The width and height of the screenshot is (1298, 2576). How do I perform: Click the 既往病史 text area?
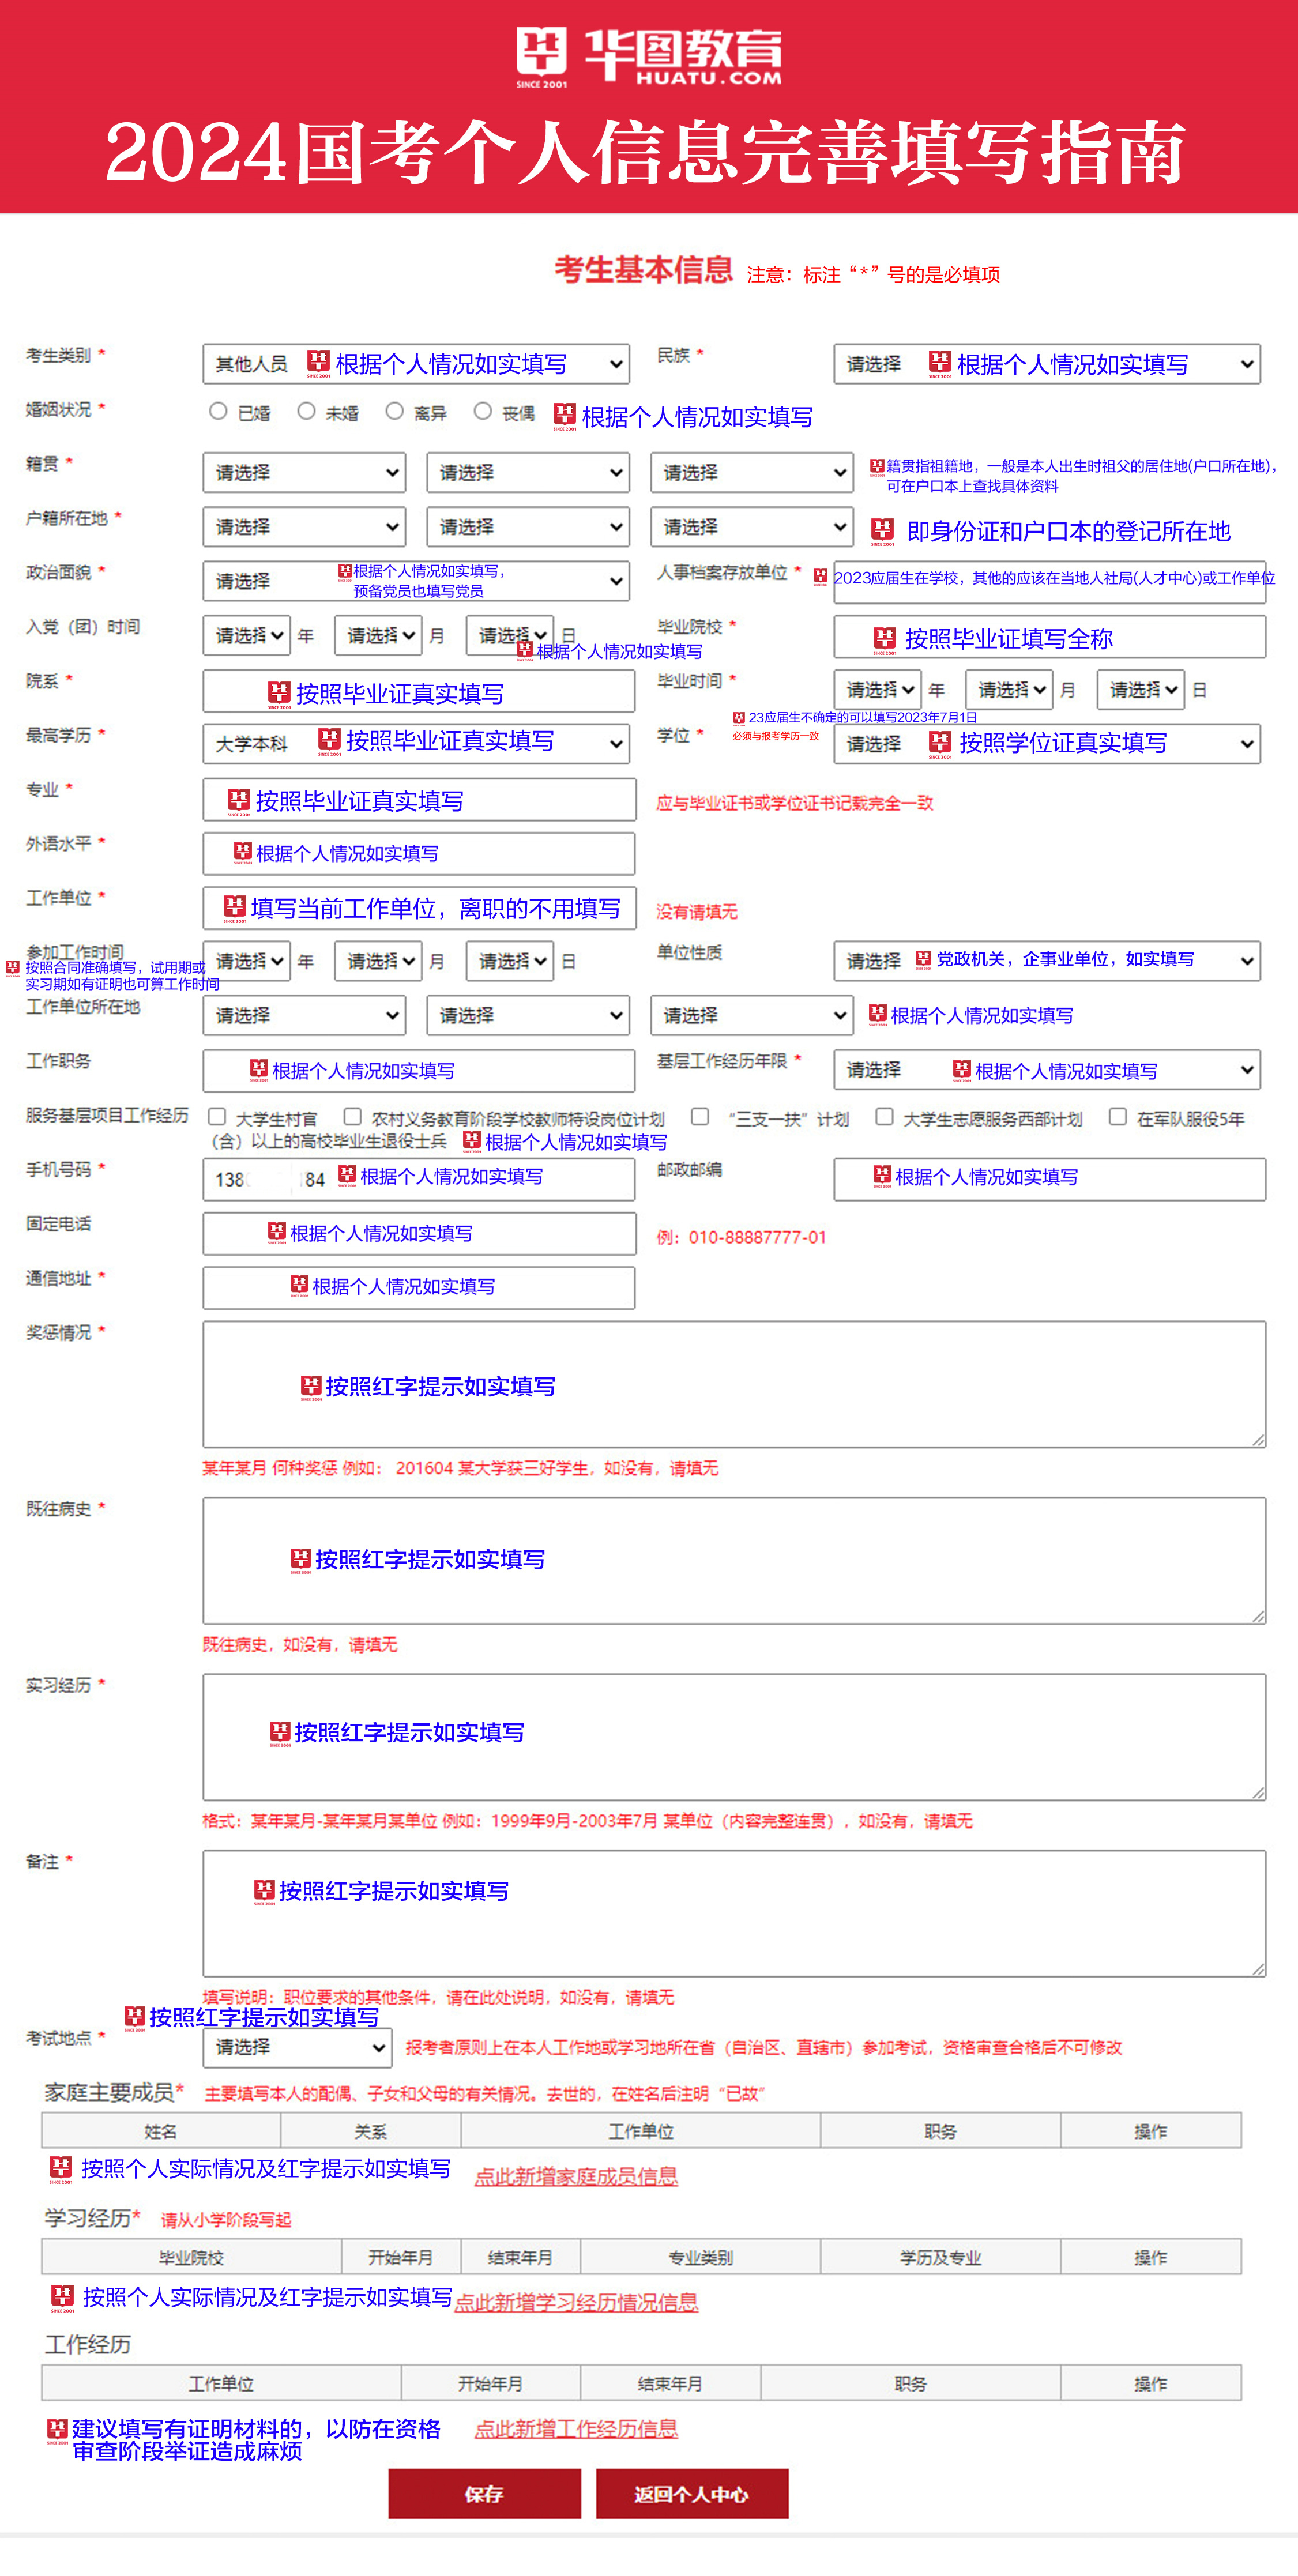point(734,1561)
